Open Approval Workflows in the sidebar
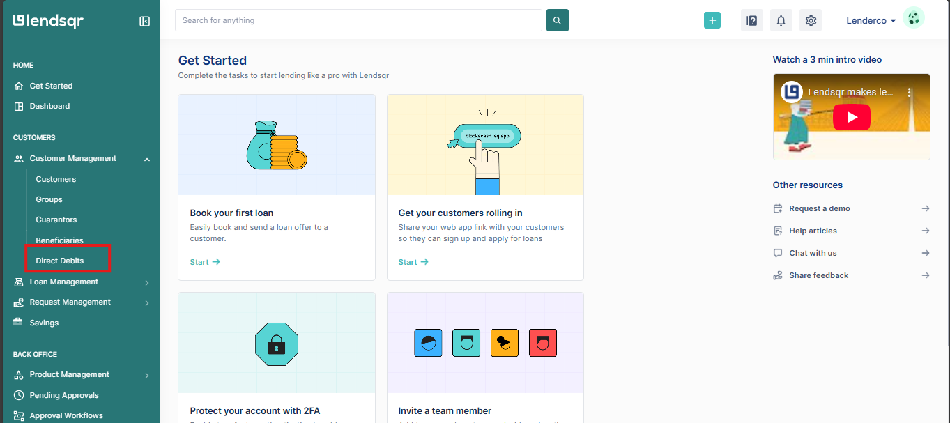 point(66,415)
